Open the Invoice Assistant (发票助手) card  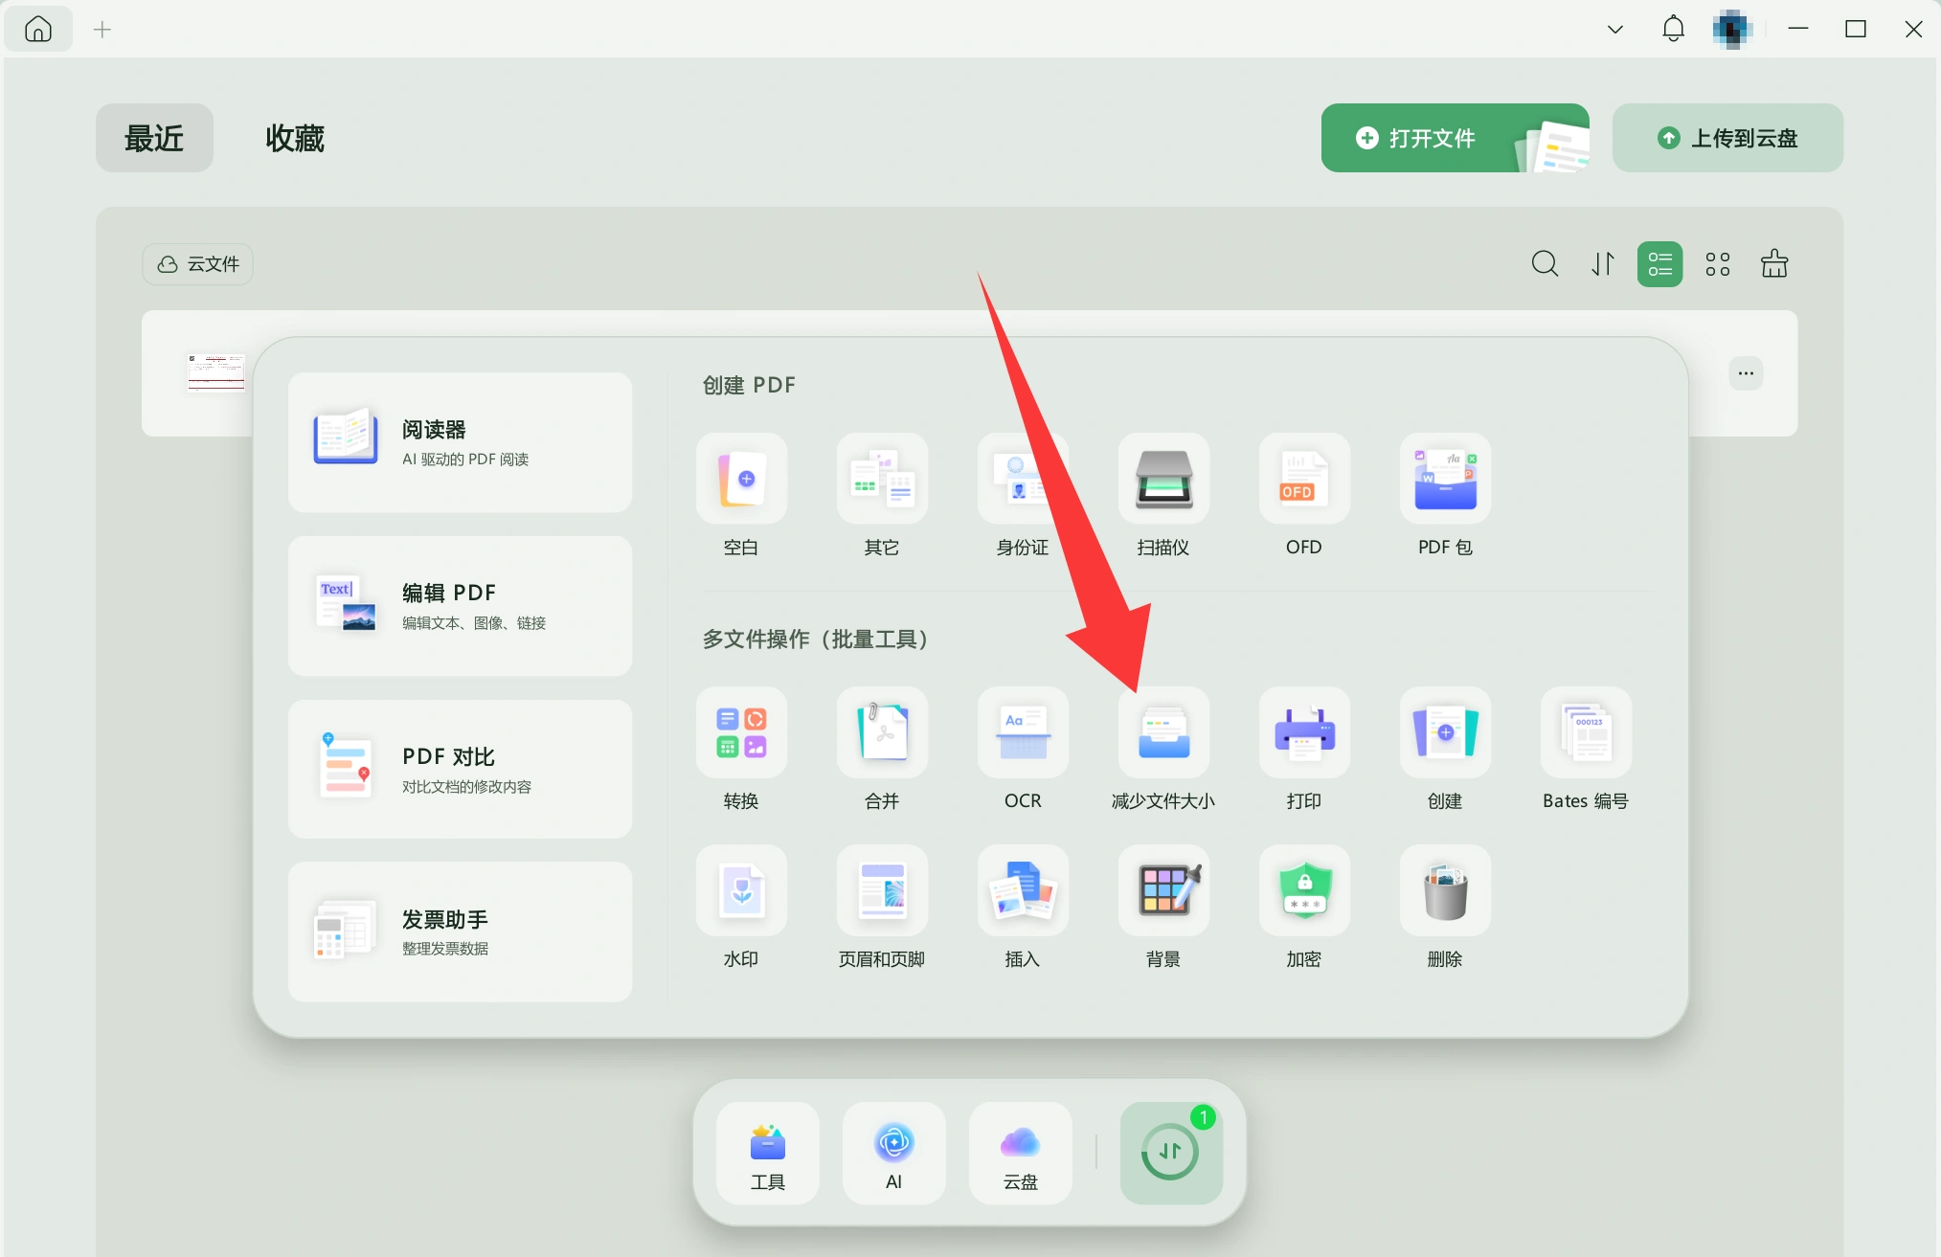point(460,932)
